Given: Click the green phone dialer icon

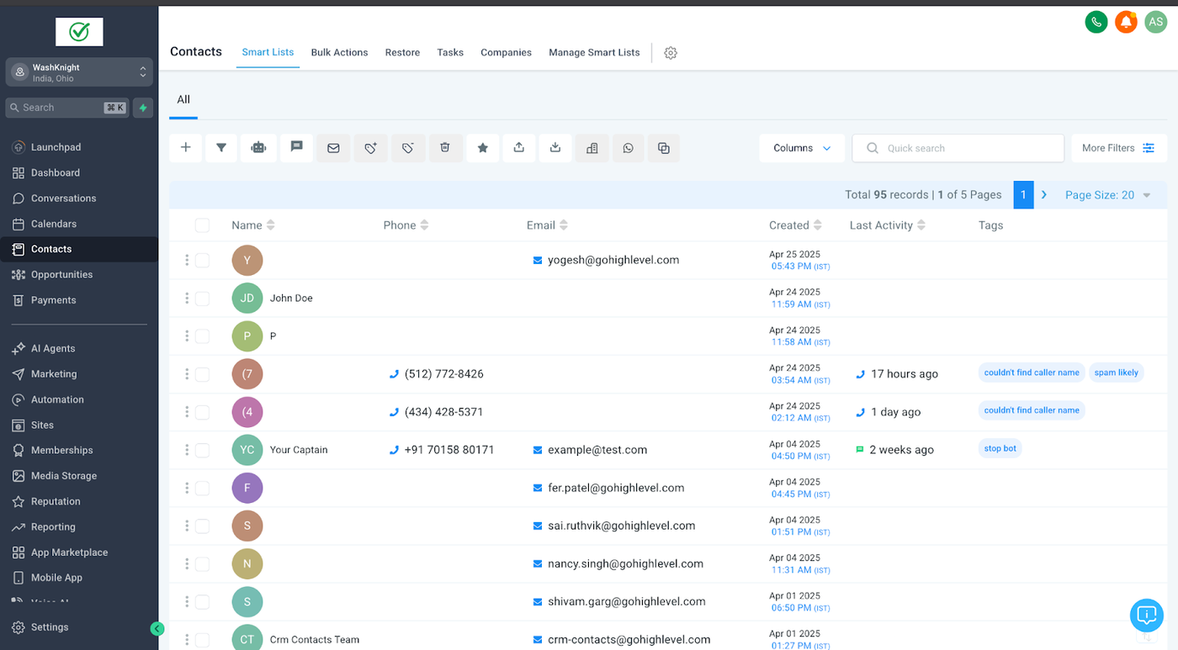Looking at the screenshot, I should click(x=1096, y=22).
